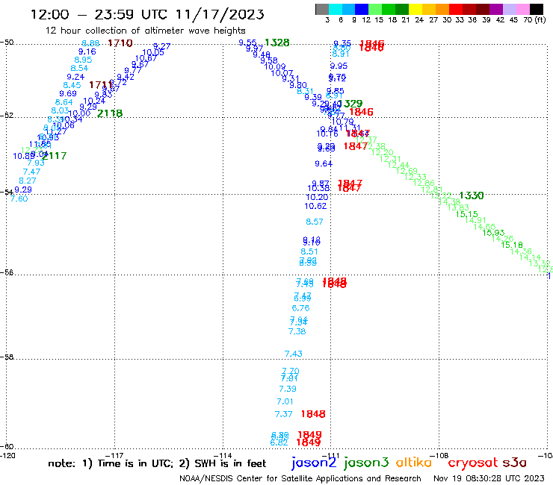The width and height of the screenshot is (553, 485).
Task: Click the wave height value "8.57"
Action: tap(315, 222)
